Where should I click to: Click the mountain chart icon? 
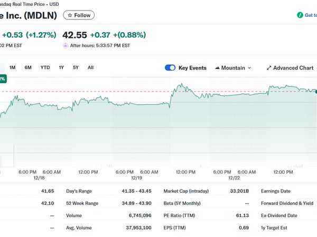(x=218, y=68)
